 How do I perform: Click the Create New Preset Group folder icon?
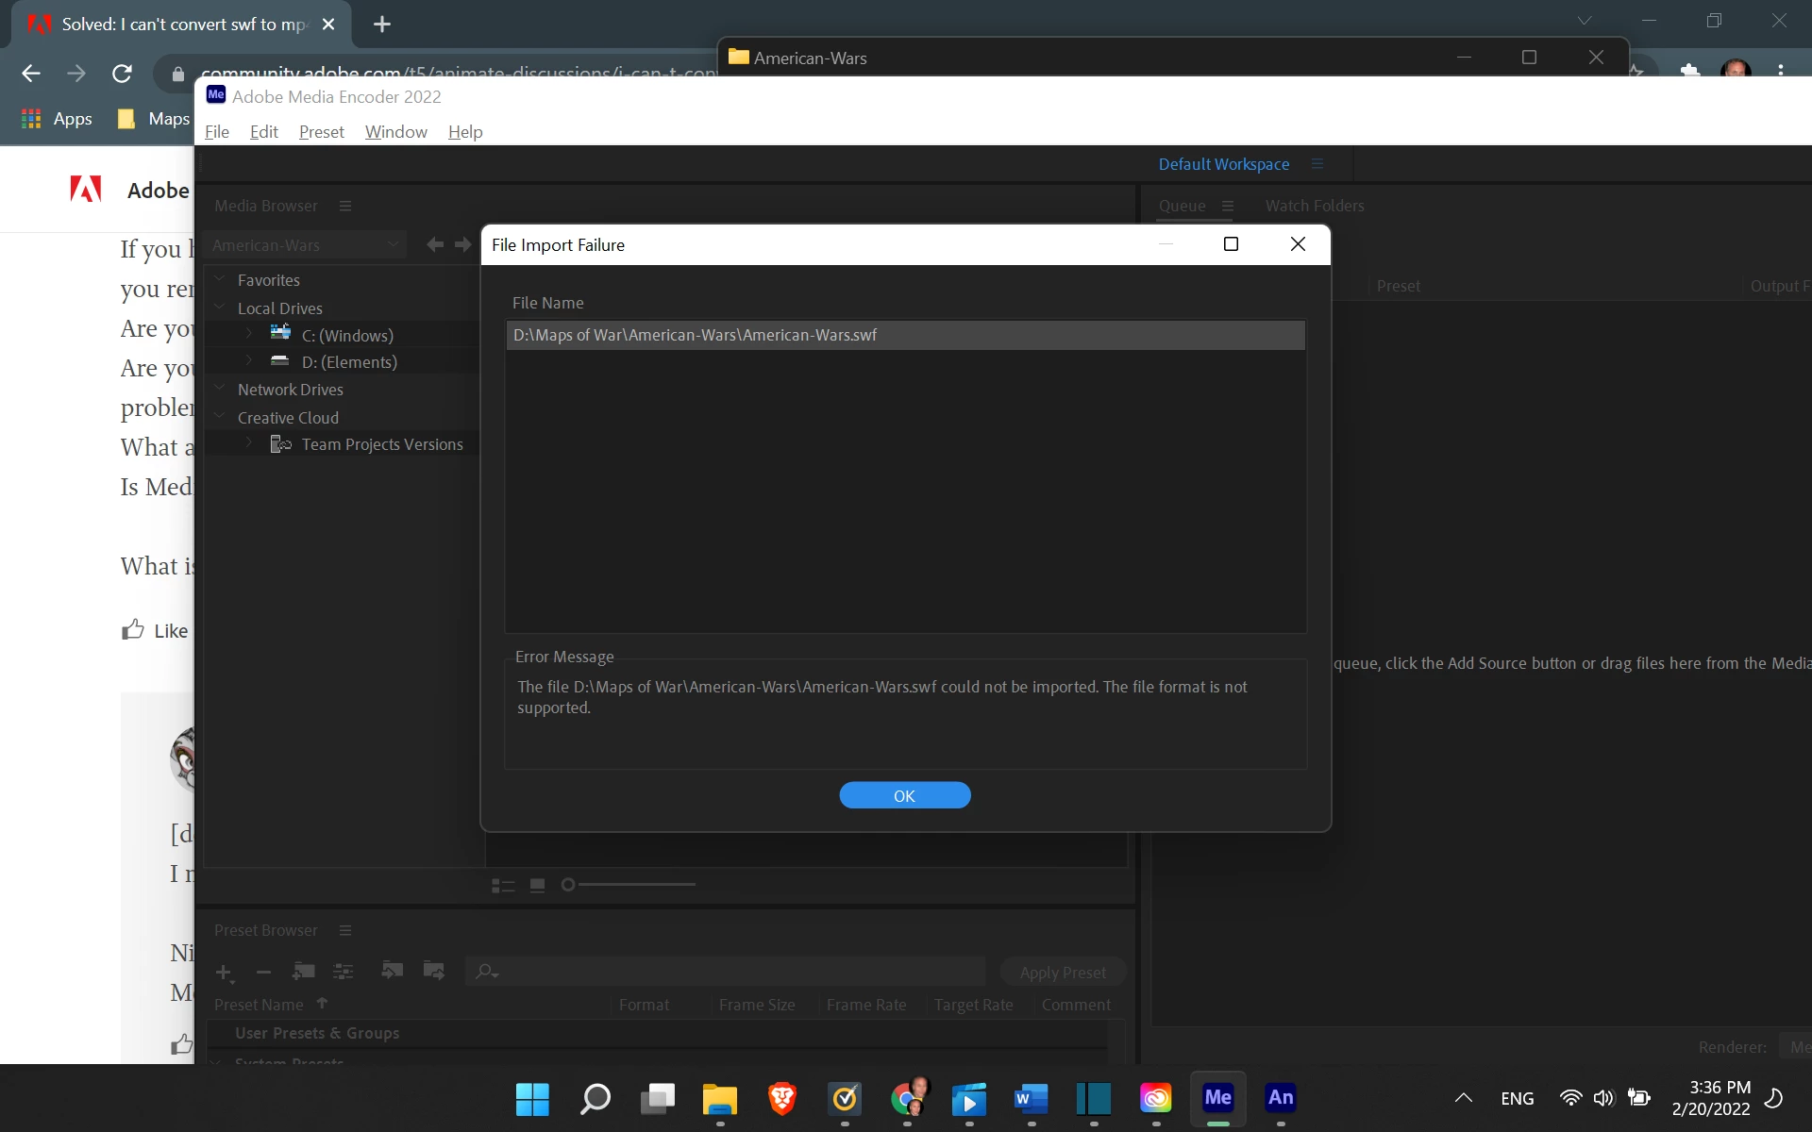point(304,971)
